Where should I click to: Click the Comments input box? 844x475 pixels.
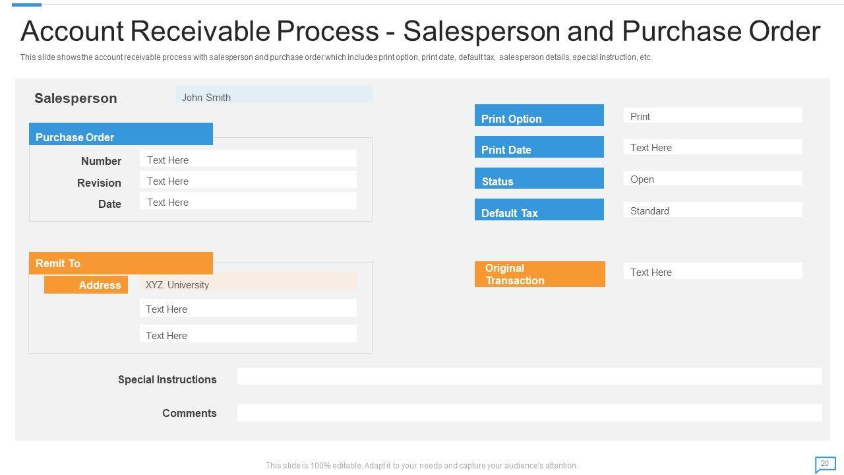tap(529, 413)
